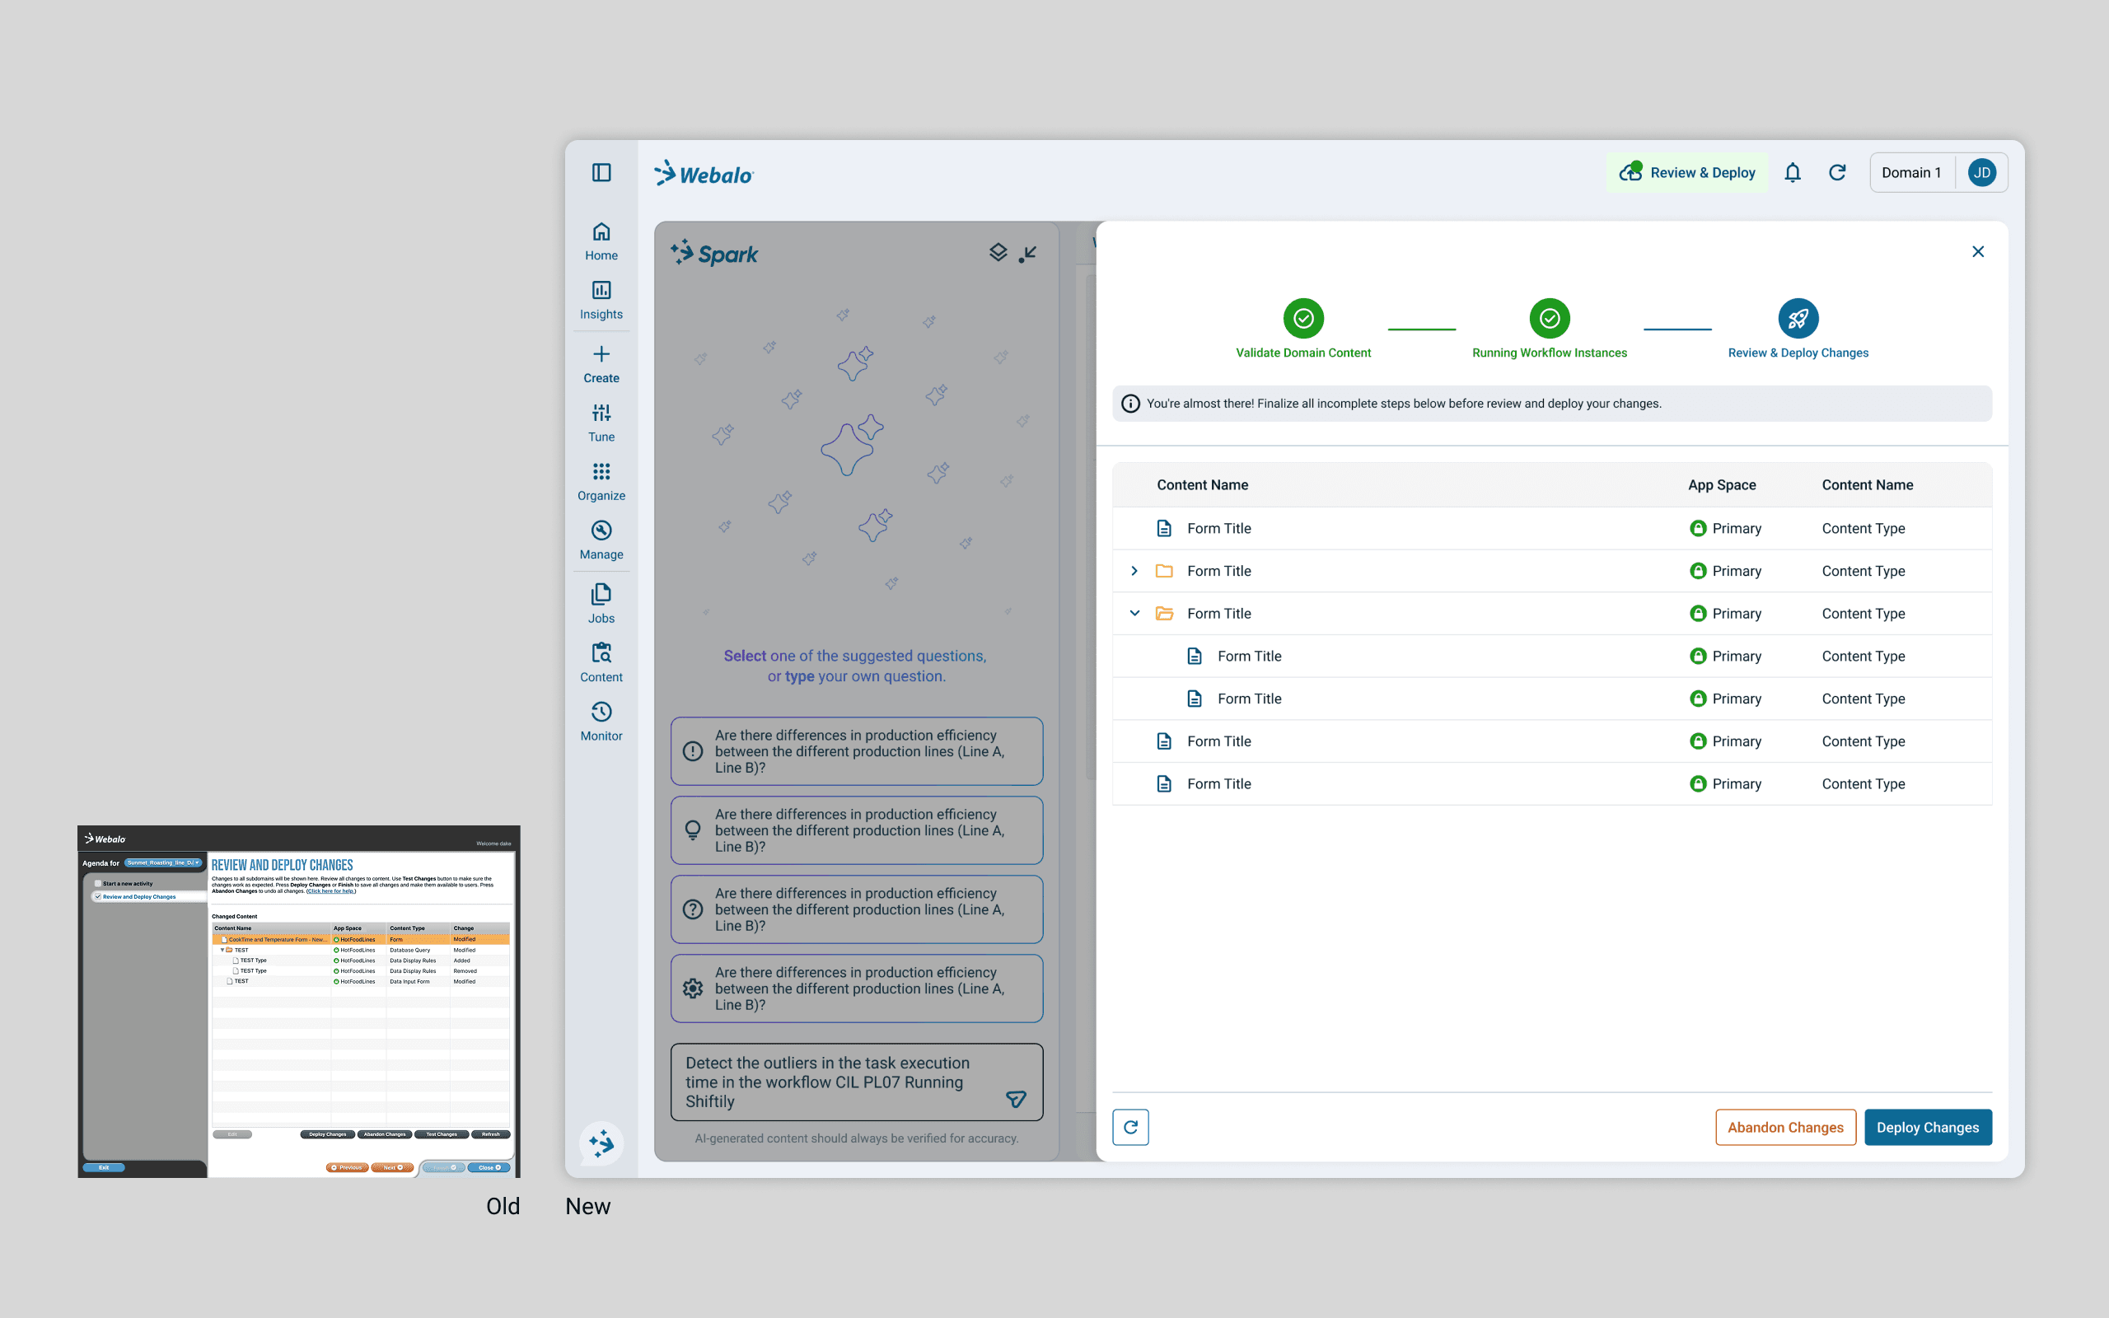Select the Review & Deploy Changes step
Screen dimensions: 2109x1318
click(1797, 319)
